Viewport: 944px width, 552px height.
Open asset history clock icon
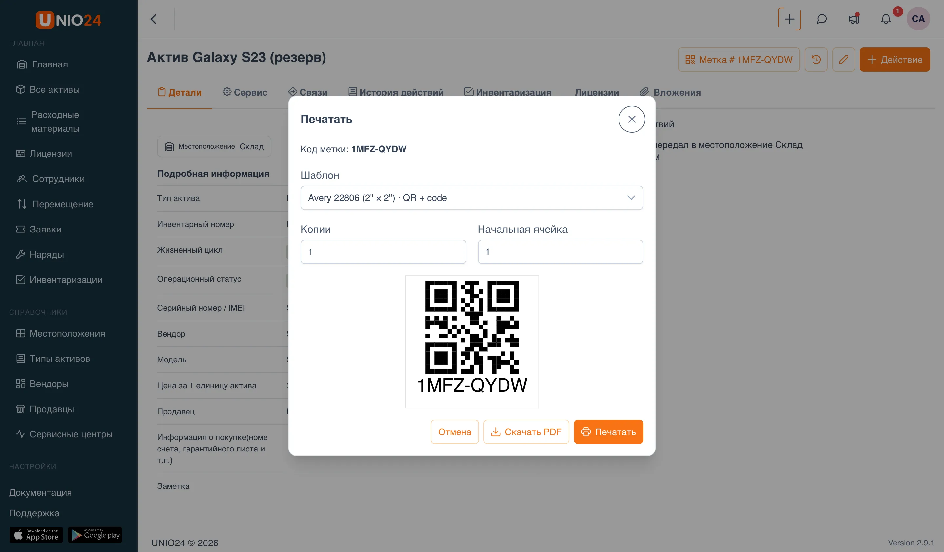(x=816, y=60)
